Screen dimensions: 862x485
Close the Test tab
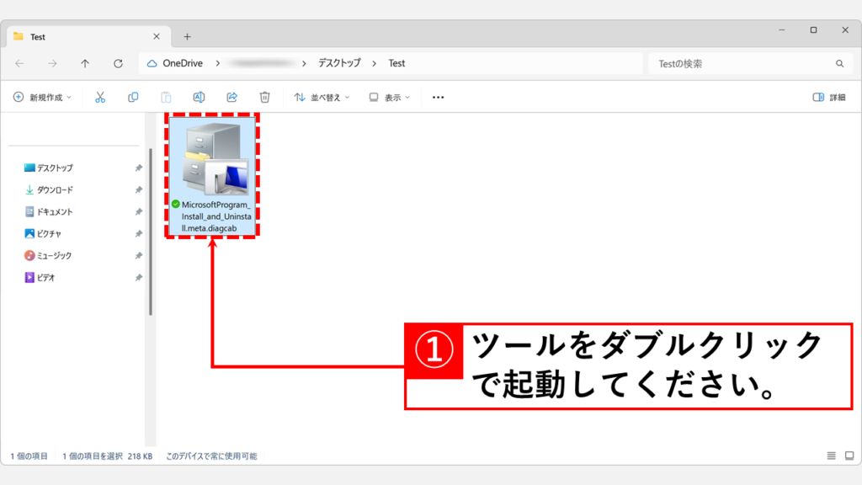coord(157,36)
